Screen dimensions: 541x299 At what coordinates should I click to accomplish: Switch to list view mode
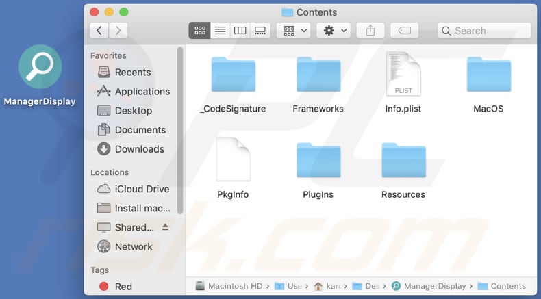pos(220,31)
